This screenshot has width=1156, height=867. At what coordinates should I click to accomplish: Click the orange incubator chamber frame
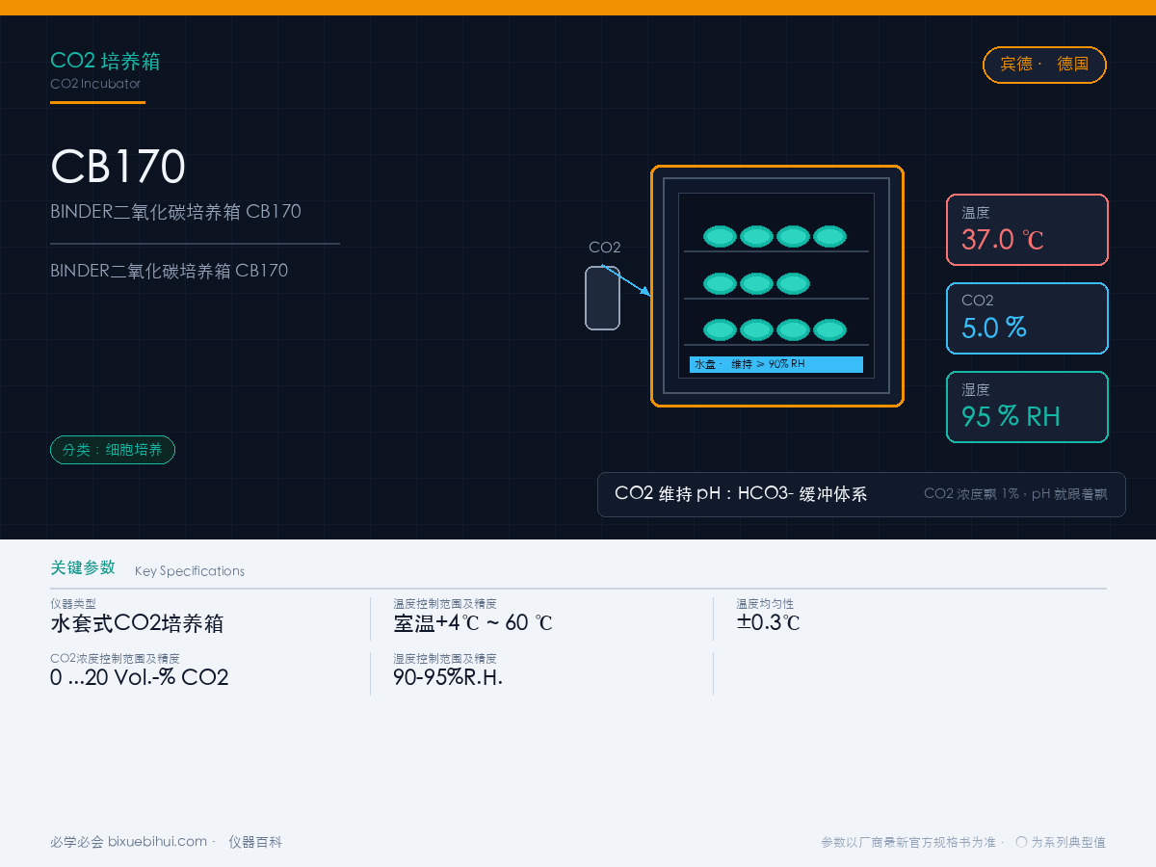click(x=777, y=286)
